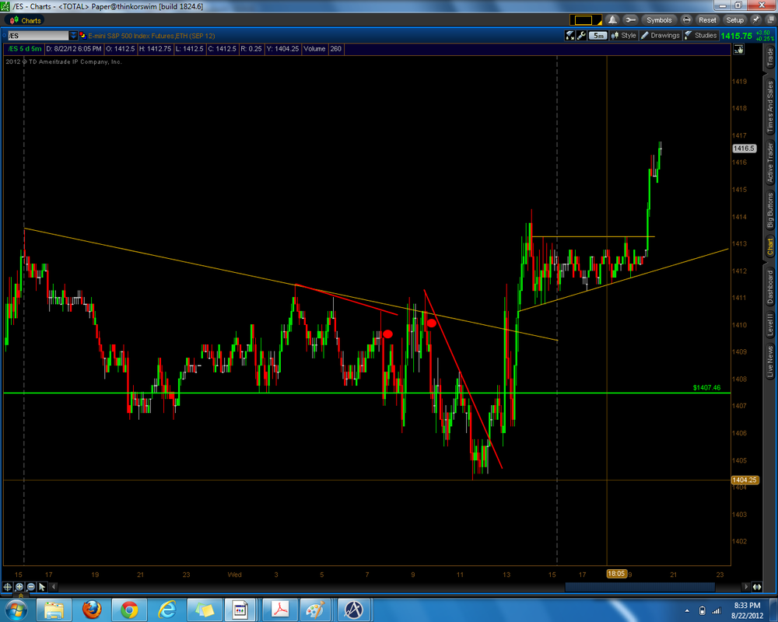778x622 pixels.
Task: Click the printer icon in top toolbar
Action: point(686,20)
